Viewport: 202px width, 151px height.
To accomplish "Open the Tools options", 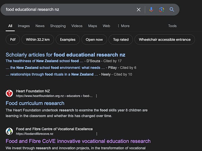I will tap(172, 26).
